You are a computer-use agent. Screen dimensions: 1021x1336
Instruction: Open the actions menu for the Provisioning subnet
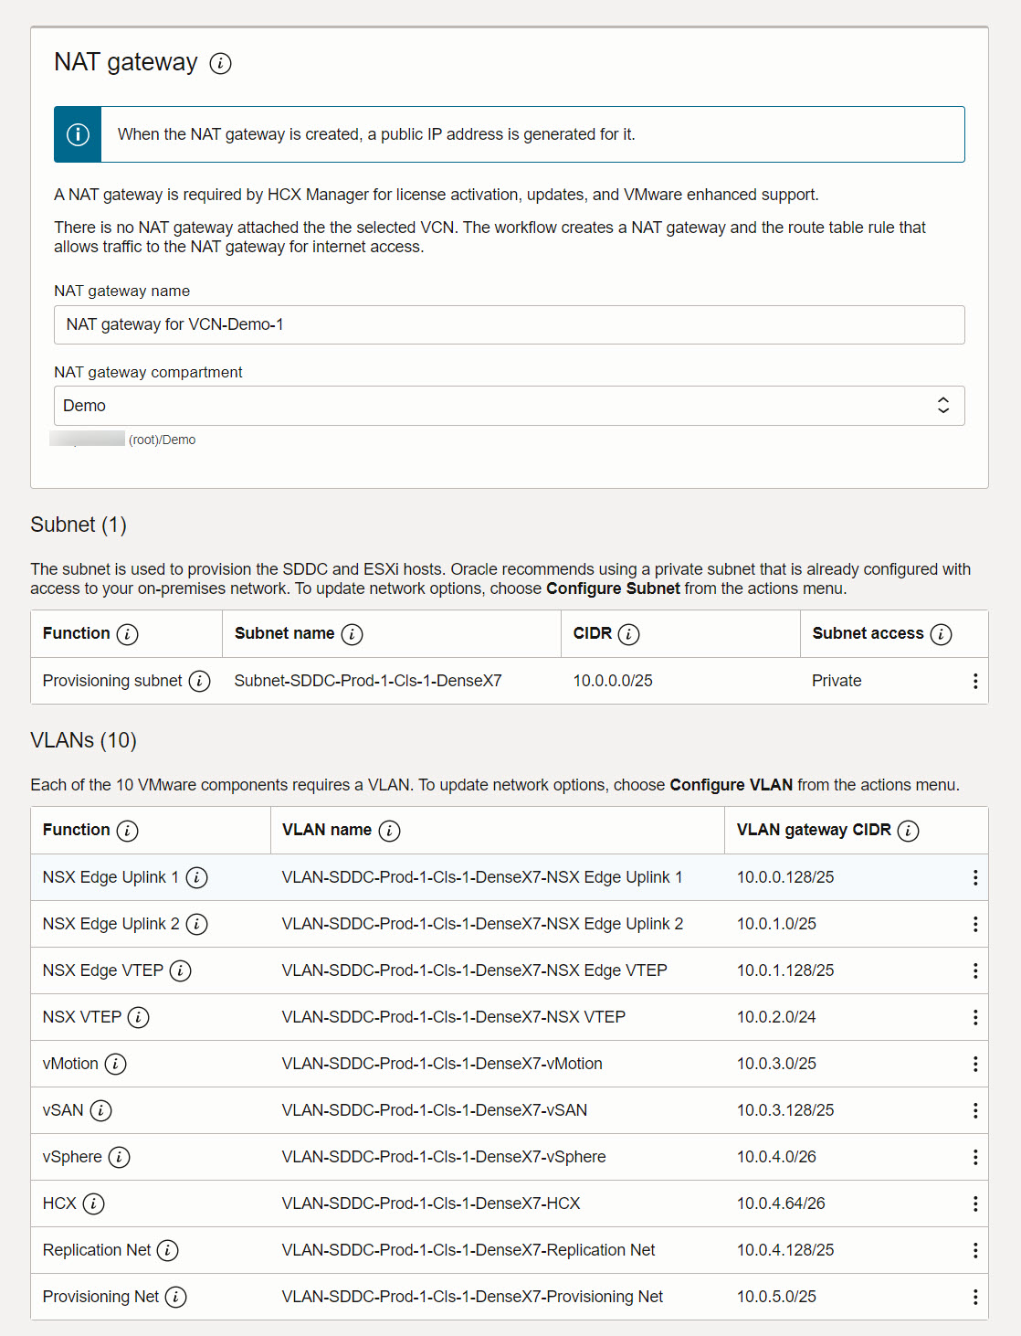[x=974, y=681]
